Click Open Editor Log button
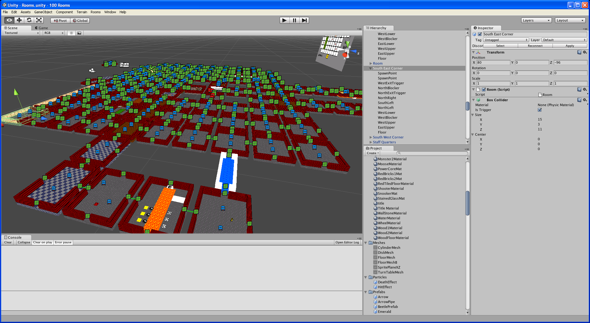The width and height of the screenshot is (590, 323). point(347,242)
